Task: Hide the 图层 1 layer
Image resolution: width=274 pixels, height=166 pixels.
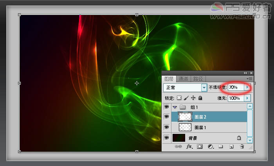Action: click(166, 127)
